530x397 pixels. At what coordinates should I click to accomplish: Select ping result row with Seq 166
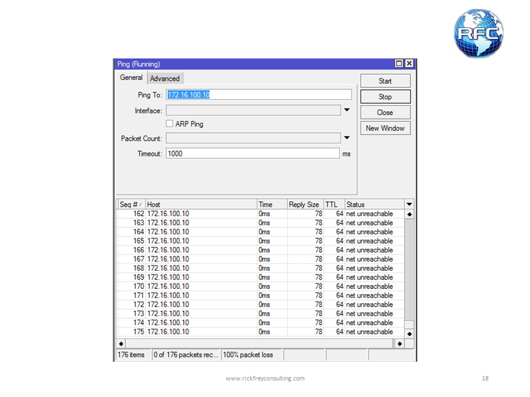tap(260, 250)
